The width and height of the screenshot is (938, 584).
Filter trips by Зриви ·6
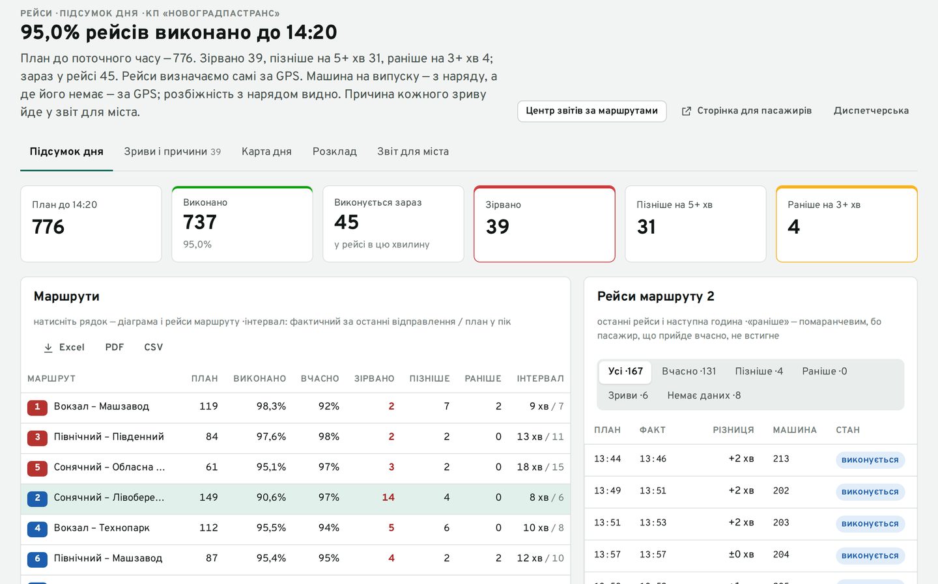click(x=628, y=395)
